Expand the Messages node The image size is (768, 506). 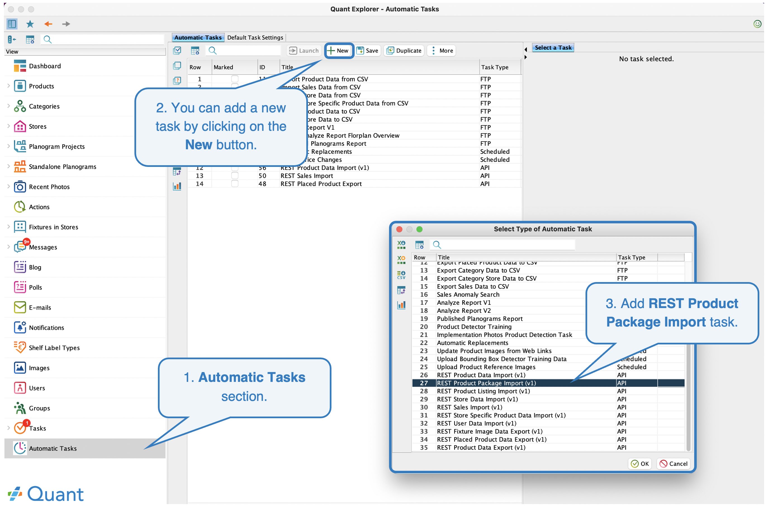(9, 247)
